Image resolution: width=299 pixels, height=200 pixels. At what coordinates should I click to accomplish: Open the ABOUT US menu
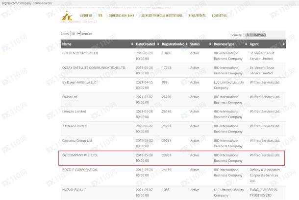click(86, 16)
